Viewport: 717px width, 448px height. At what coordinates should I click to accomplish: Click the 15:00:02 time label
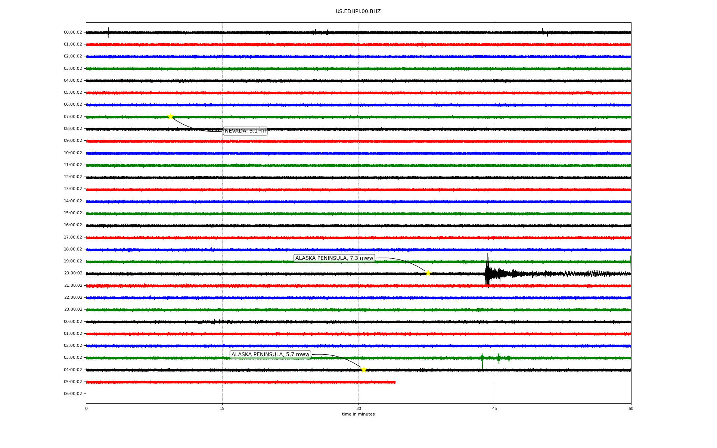click(73, 213)
